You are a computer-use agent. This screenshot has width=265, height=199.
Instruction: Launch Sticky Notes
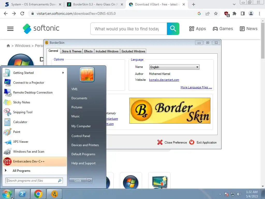click(35, 102)
